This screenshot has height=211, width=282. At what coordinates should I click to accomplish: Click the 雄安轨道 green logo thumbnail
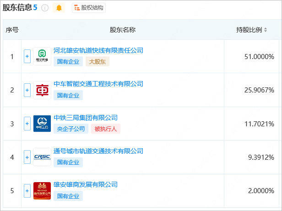[x=42, y=56]
